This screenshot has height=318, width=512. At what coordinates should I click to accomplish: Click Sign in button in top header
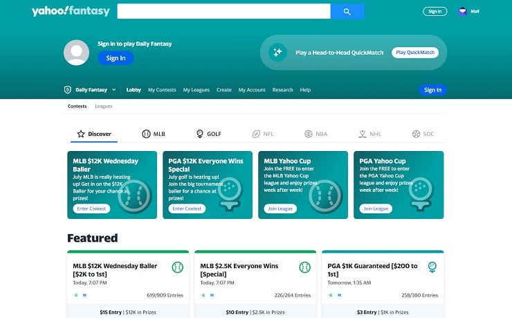[x=435, y=12]
